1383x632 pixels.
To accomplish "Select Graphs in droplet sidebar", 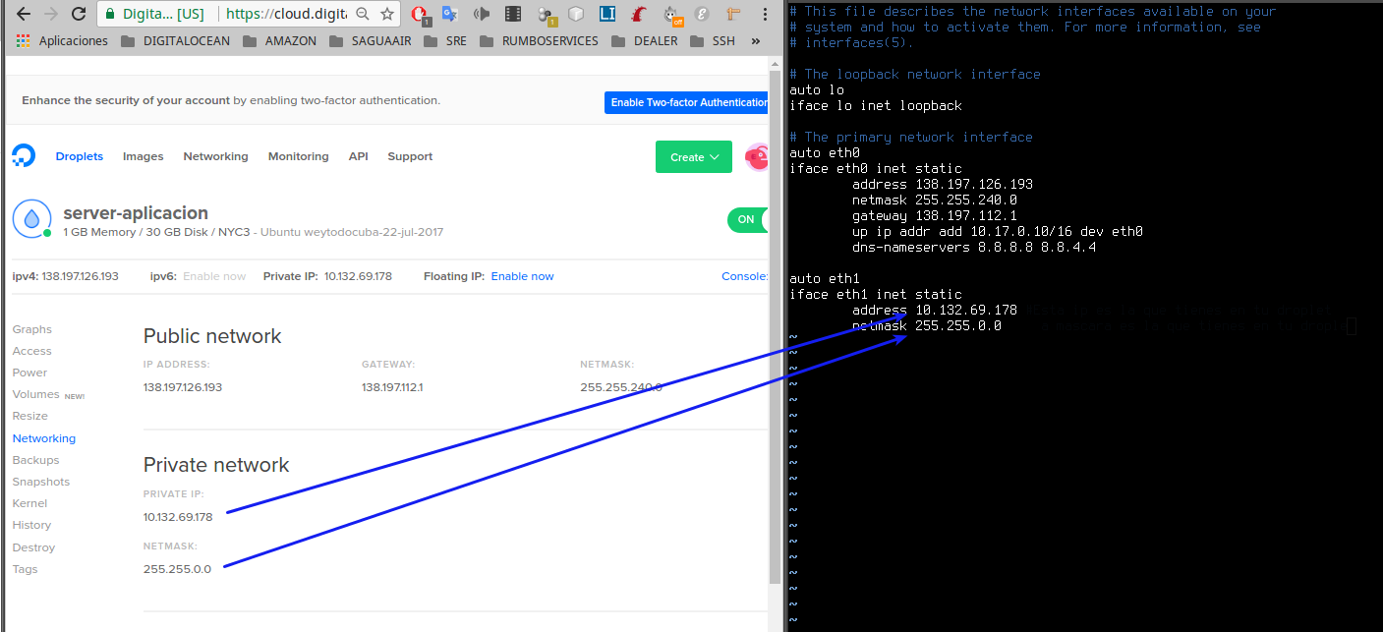I will (x=32, y=329).
